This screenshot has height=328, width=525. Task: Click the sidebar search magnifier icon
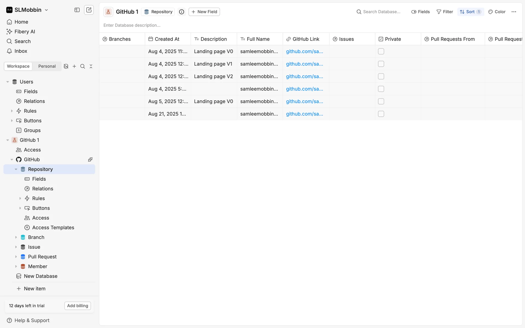coord(83,66)
